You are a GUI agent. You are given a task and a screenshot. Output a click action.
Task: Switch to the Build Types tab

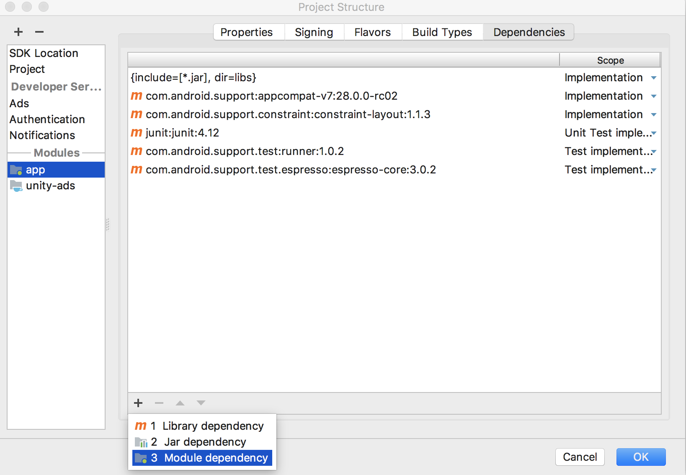[x=442, y=32]
